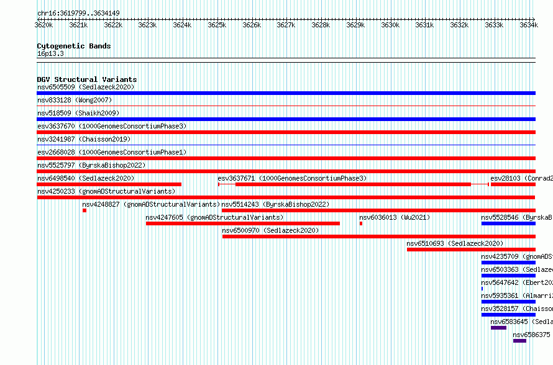This screenshot has width=553, height=365.
Task: Open the nsv4235709 label
Action: pos(517,256)
